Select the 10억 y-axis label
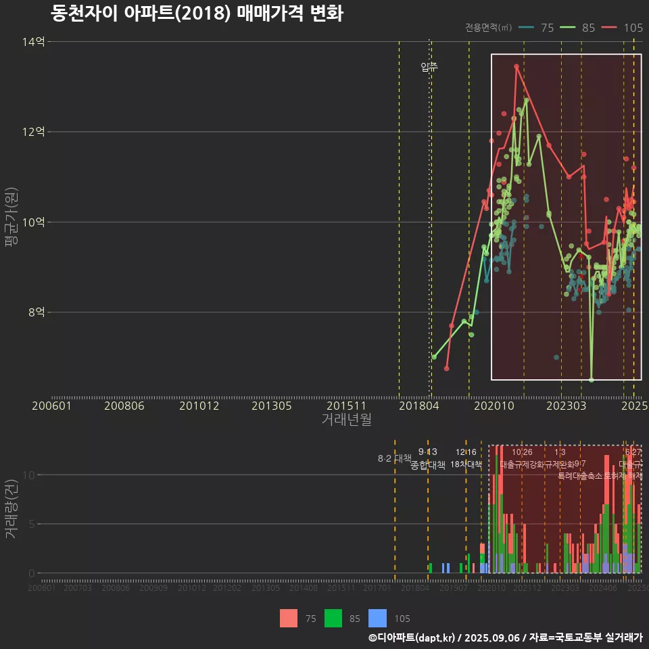 click(34, 222)
